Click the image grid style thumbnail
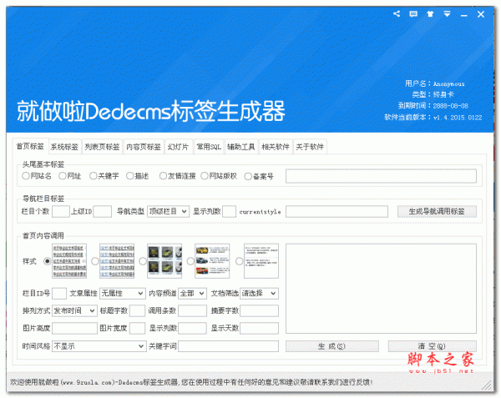The image size is (501, 398). tap(164, 261)
